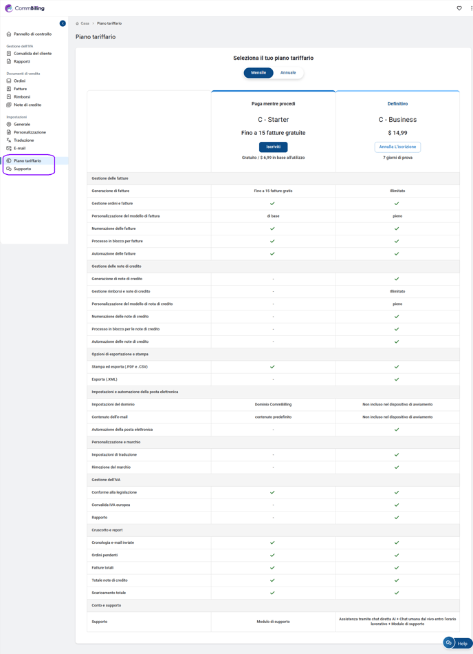Switch to Annuale billing

point(288,72)
